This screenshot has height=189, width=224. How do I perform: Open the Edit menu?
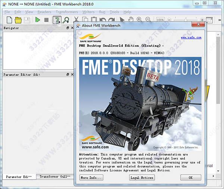pos(18,12)
